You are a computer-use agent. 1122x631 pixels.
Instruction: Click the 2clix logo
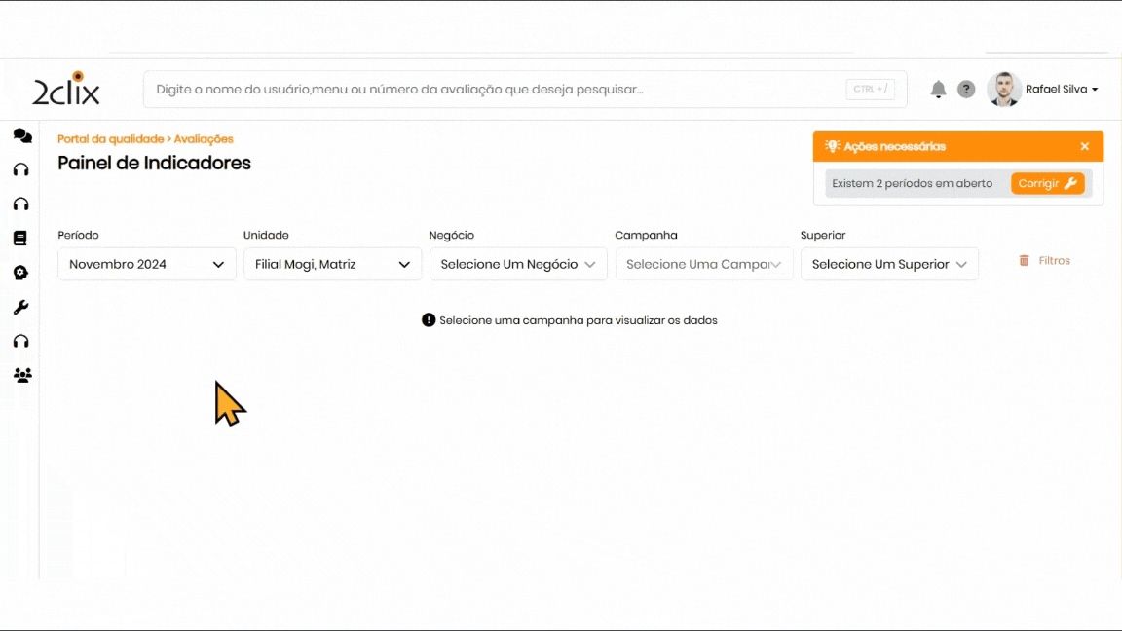pyautogui.click(x=66, y=89)
